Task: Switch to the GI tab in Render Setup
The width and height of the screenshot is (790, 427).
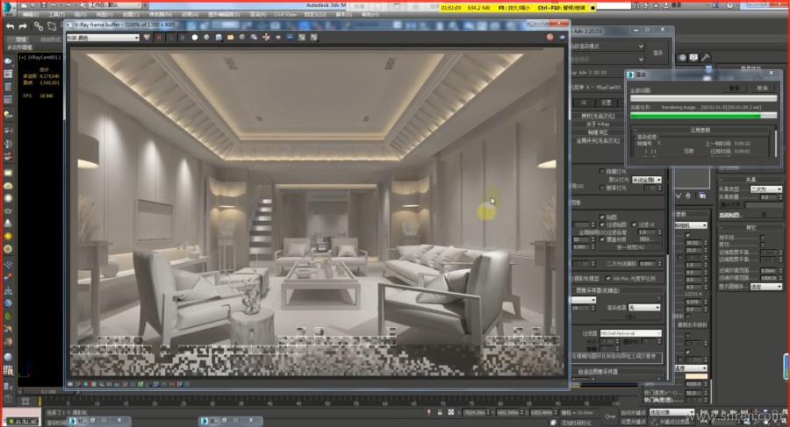Action: click(584, 103)
